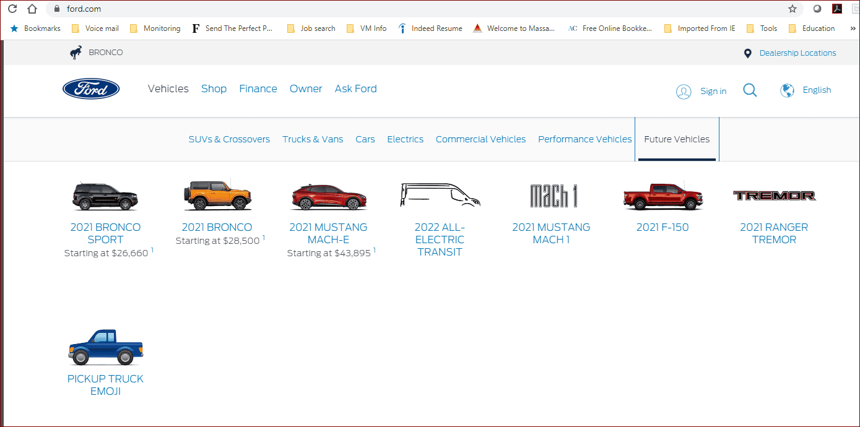
Task: Open the Vehicles menu
Action: [168, 88]
